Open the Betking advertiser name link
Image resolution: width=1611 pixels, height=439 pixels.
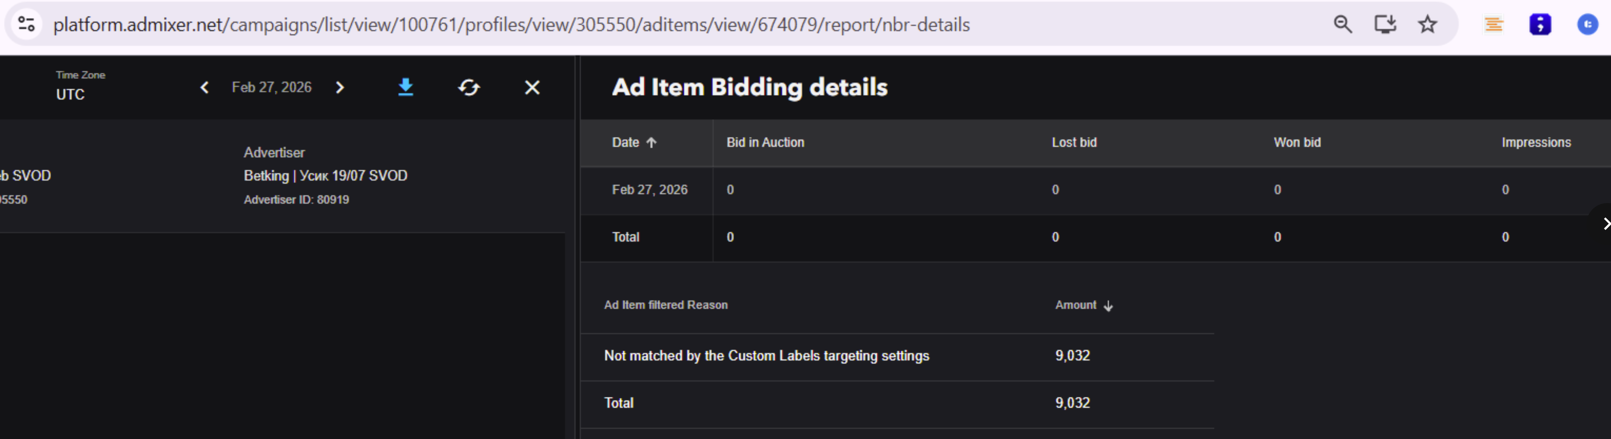pyautogui.click(x=325, y=175)
